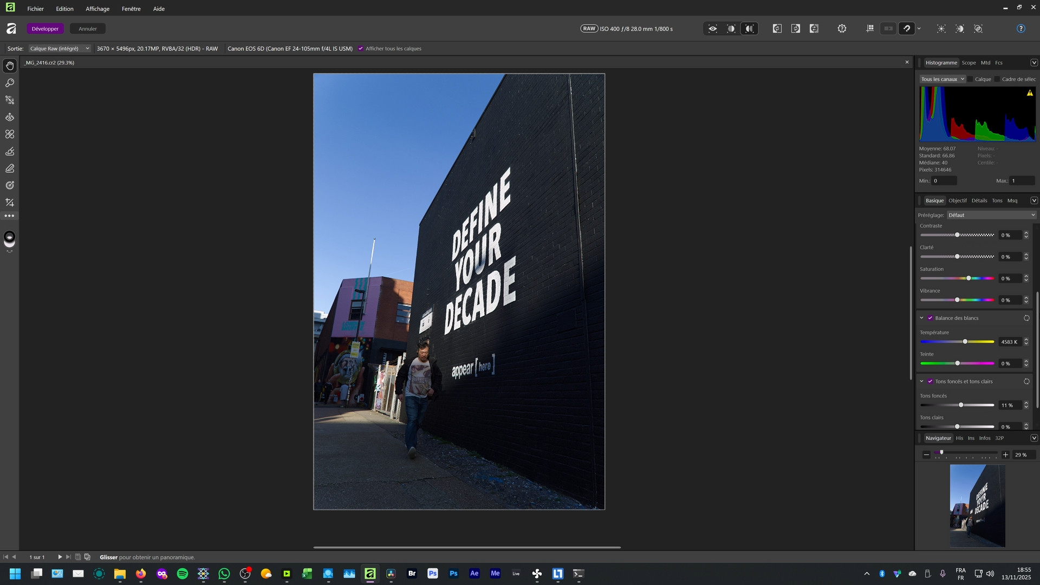Switch to single view eye mode

(x=713, y=29)
